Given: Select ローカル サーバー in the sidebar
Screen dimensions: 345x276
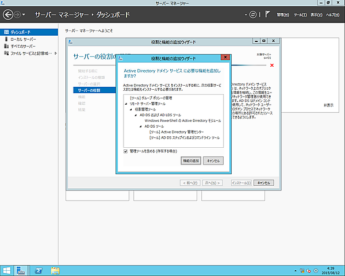Looking at the screenshot, I should coord(29,39).
